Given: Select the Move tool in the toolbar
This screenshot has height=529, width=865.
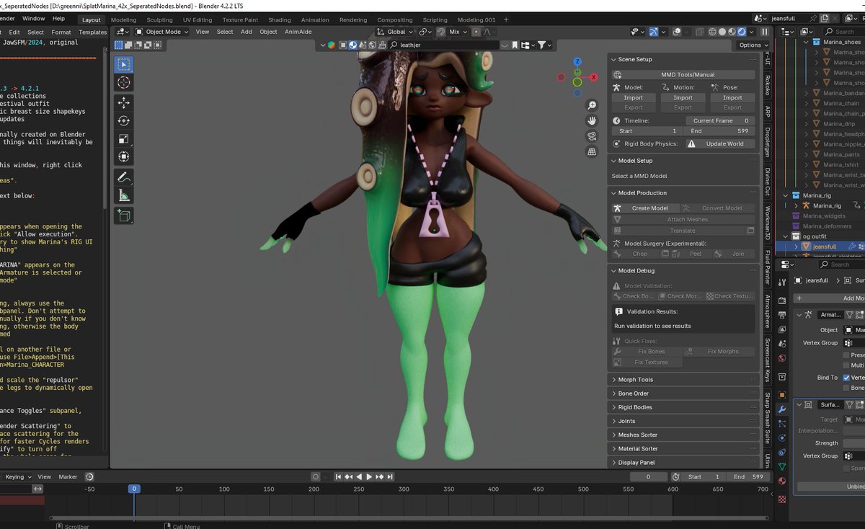Looking at the screenshot, I should click(123, 102).
